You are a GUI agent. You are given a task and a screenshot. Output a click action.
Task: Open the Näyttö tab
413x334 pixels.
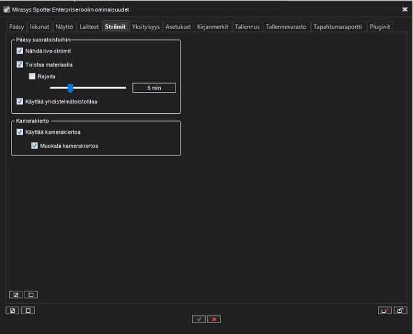click(x=64, y=27)
